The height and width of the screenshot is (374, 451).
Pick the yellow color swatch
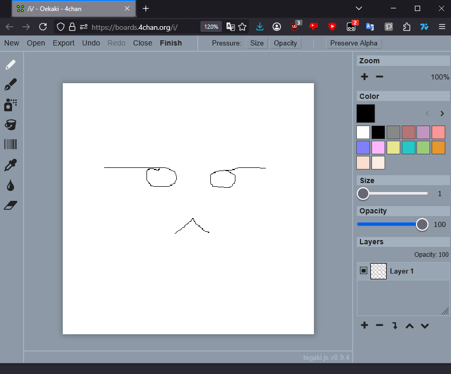[x=393, y=148]
